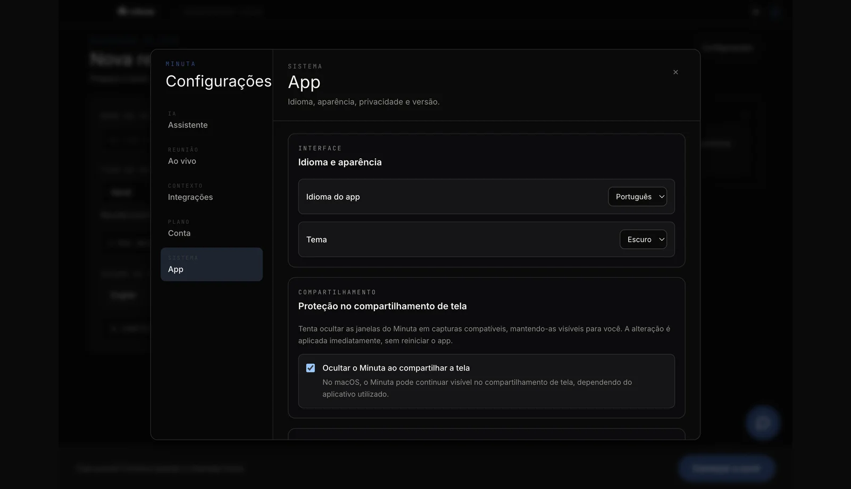This screenshot has height=489, width=851.
Task: Click the 'No macOS, o Minuta pode continuar' note
Action: click(477, 388)
